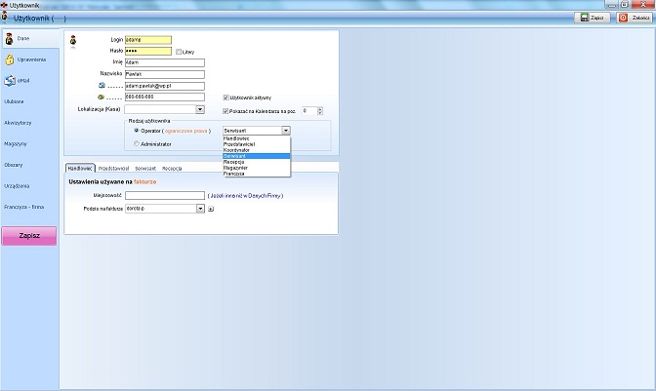Click the Dane person icon in sidebar

9,39
